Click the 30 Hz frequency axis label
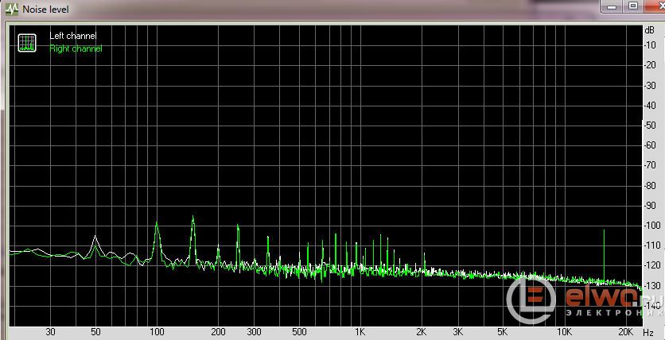This screenshot has height=340, width=665. point(50,331)
